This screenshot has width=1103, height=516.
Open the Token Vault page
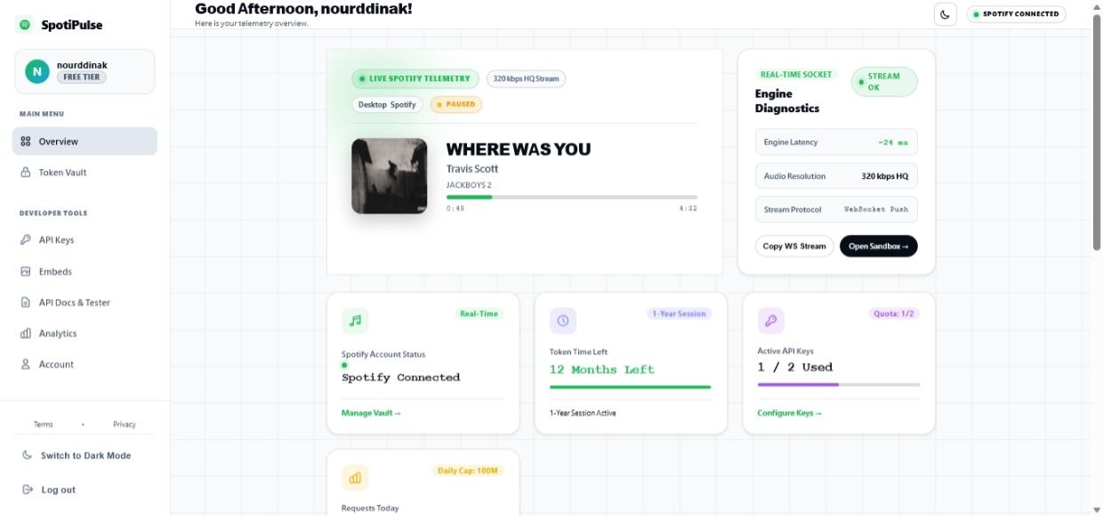click(x=85, y=173)
